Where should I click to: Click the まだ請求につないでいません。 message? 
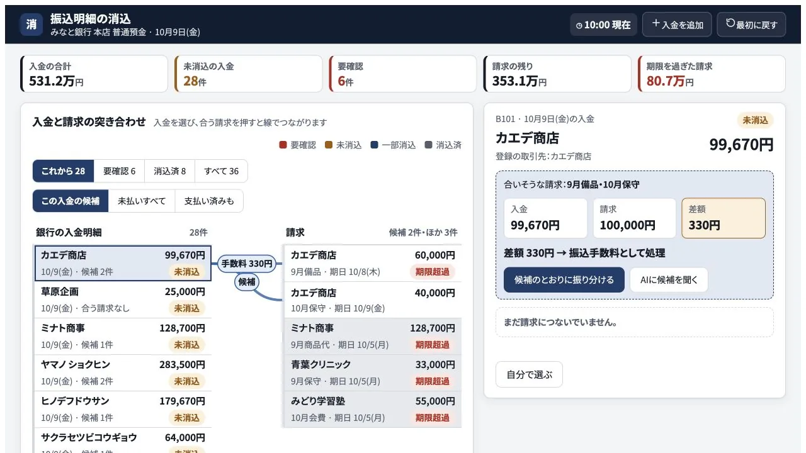tap(635, 322)
